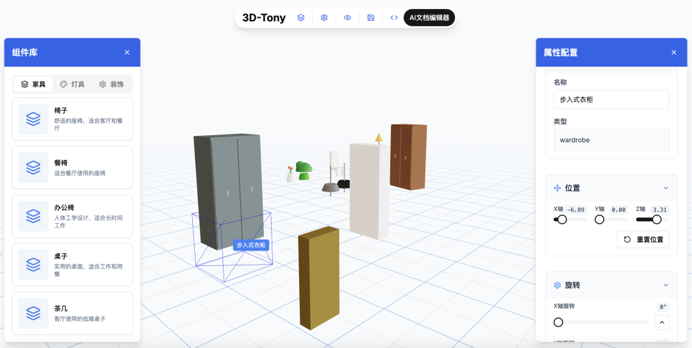Image resolution: width=692 pixels, height=348 pixels.
Task: Select the golden-yellow cabinet model
Action: 318,278
